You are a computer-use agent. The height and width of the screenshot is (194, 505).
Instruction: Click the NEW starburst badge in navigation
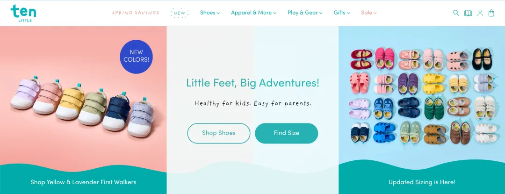click(180, 13)
